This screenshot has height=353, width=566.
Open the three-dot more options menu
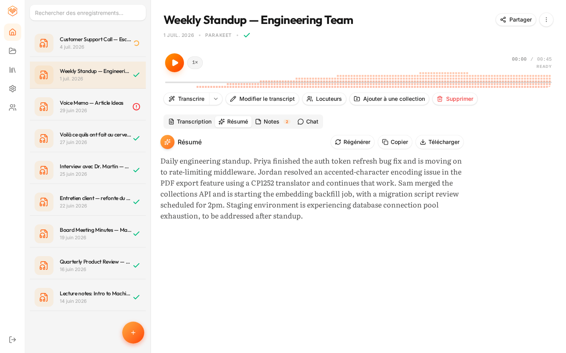coord(546,20)
